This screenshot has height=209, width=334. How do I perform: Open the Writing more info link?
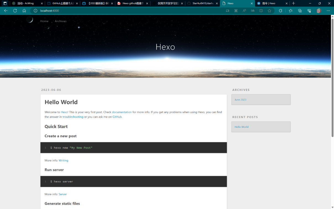[x=64, y=161]
